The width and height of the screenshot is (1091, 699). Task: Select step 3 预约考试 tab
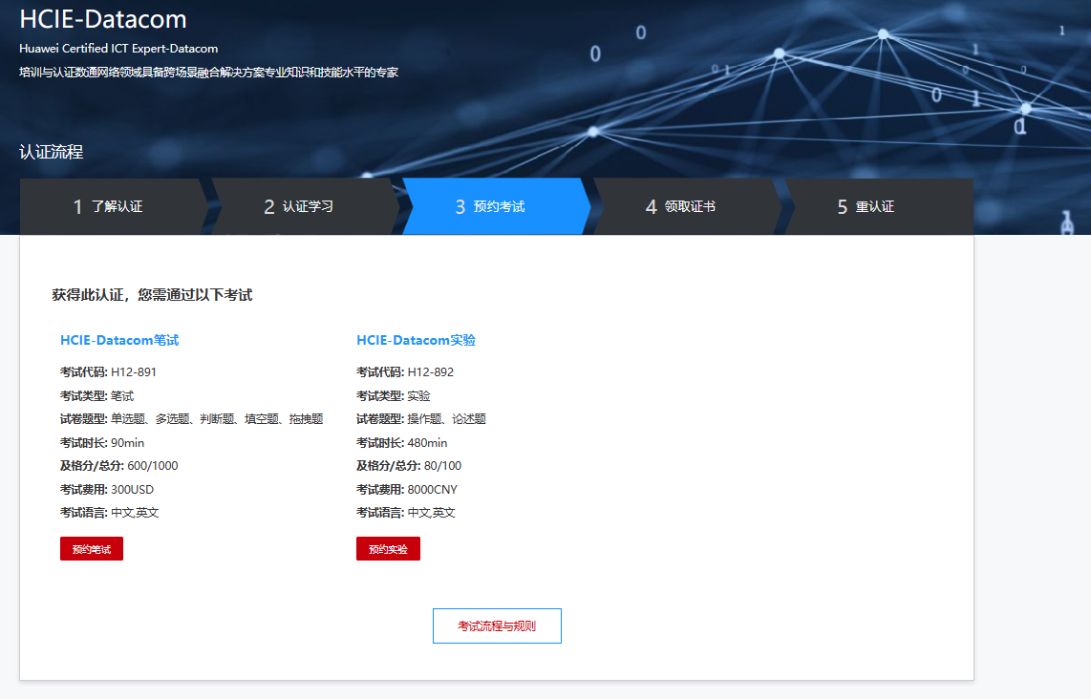tap(496, 206)
